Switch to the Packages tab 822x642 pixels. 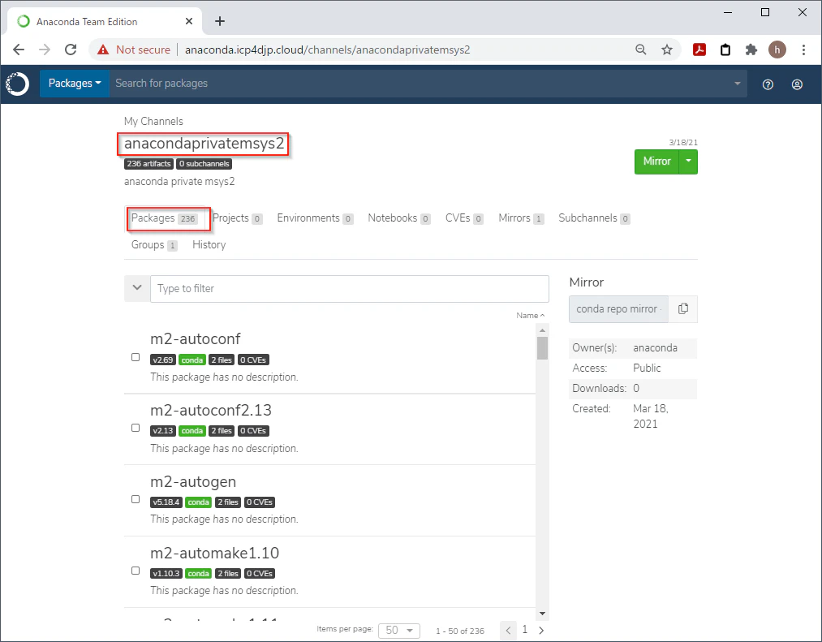pos(165,218)
